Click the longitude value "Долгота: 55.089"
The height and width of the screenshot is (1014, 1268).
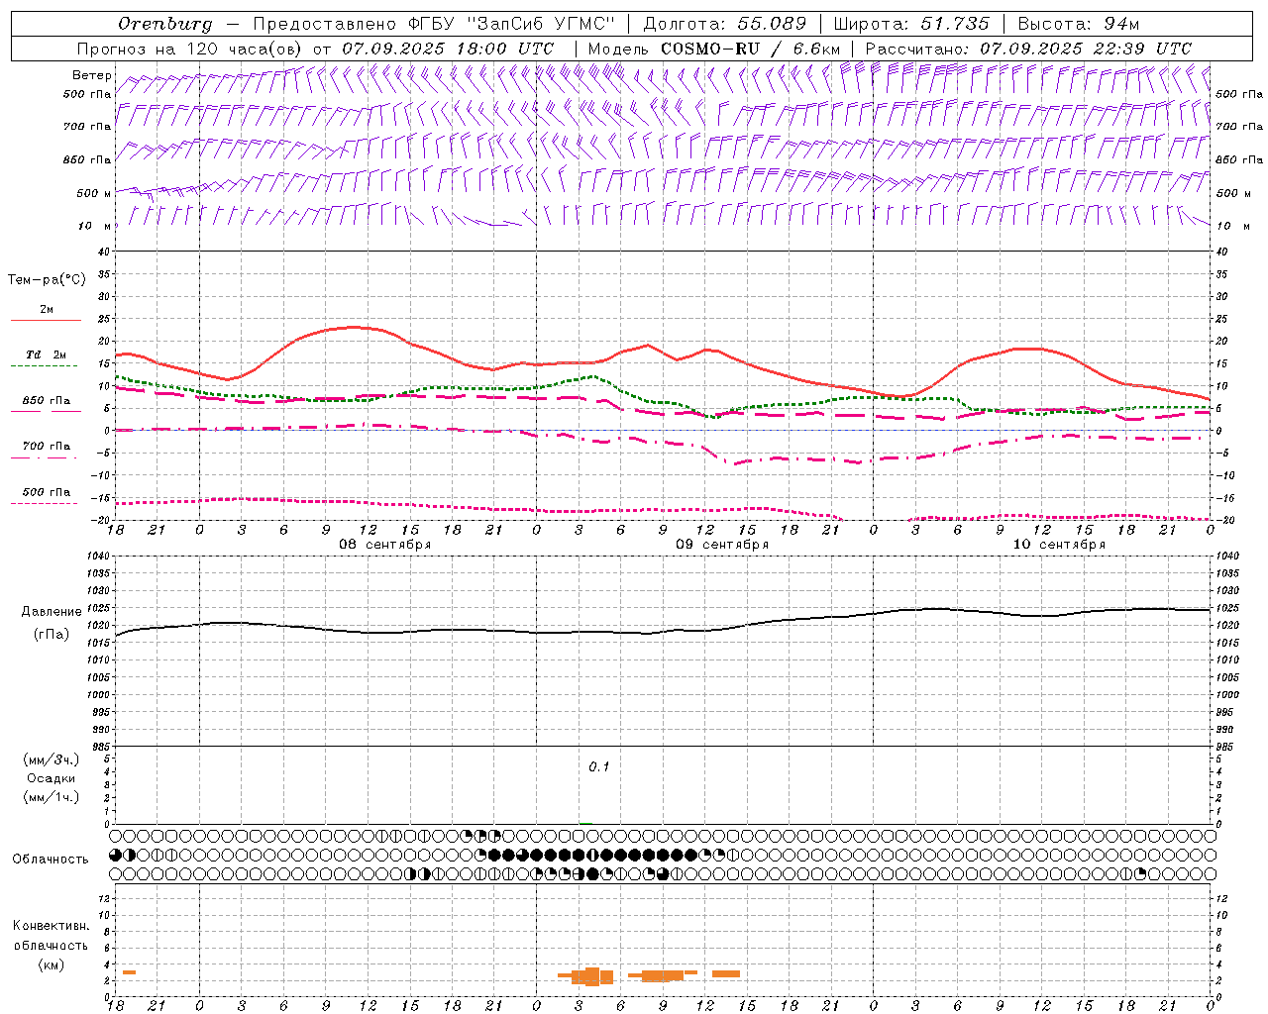725,24
